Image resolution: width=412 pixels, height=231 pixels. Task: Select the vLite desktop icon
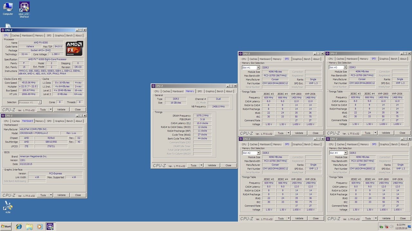click(x=8, y=206)
